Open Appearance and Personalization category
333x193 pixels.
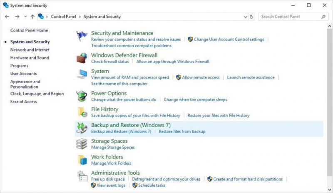click(25, 84)
